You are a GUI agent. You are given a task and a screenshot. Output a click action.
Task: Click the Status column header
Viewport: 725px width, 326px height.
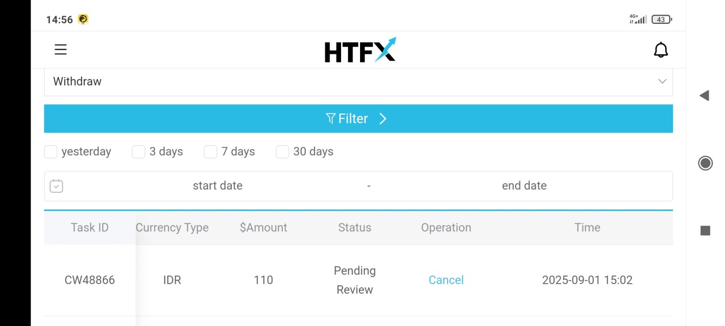(x=355, y=228)
